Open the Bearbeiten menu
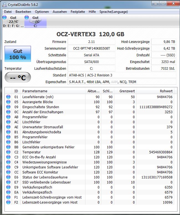The width and height of the screenshot is (180, 215). click(23, 12)
